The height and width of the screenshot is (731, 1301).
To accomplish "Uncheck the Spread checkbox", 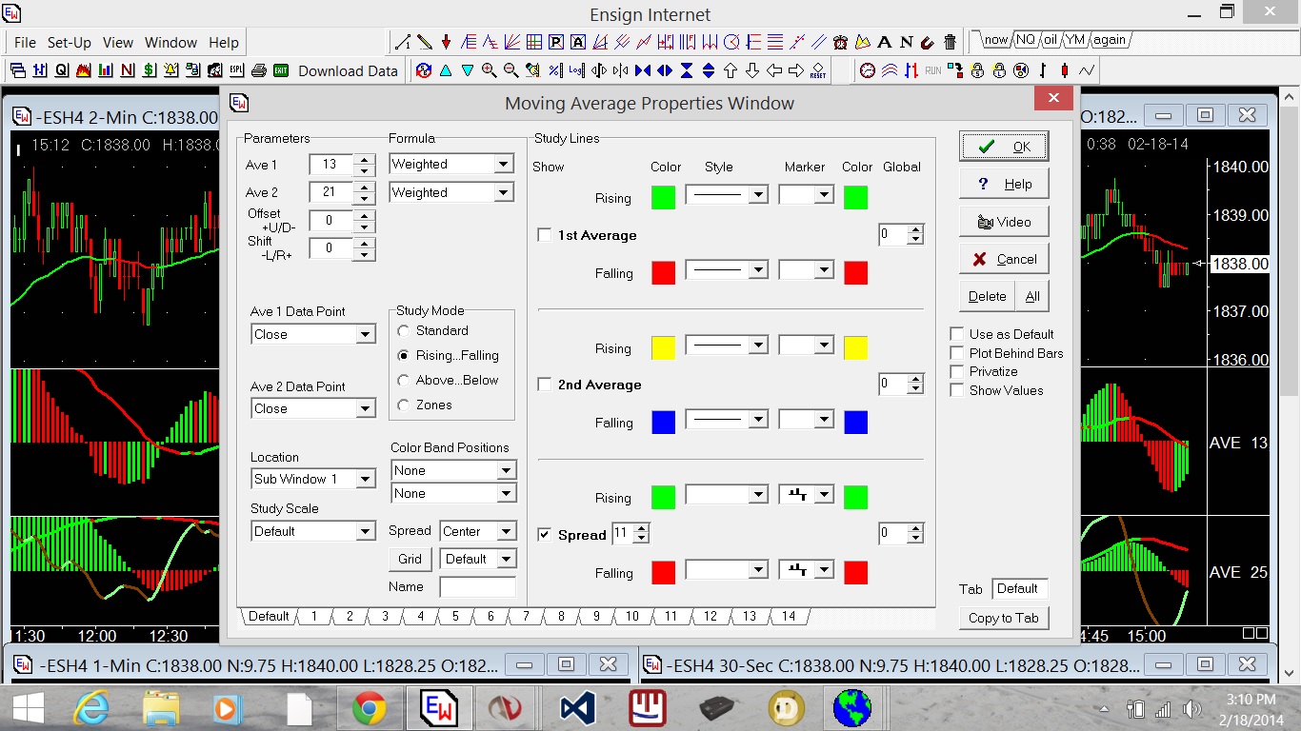I will click(x=545, y=535).
